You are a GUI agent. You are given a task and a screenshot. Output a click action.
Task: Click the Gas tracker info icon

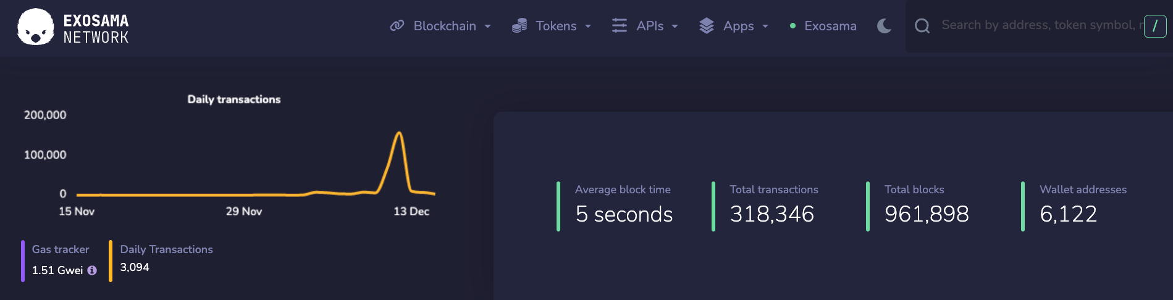[x=92, y=270]
